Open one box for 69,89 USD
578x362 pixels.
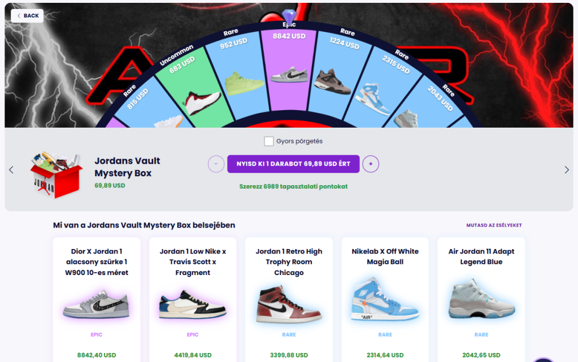pyautogui.click(x=293, y=164)
